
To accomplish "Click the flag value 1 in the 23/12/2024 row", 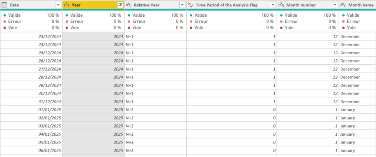I will [x=232, y=37].
